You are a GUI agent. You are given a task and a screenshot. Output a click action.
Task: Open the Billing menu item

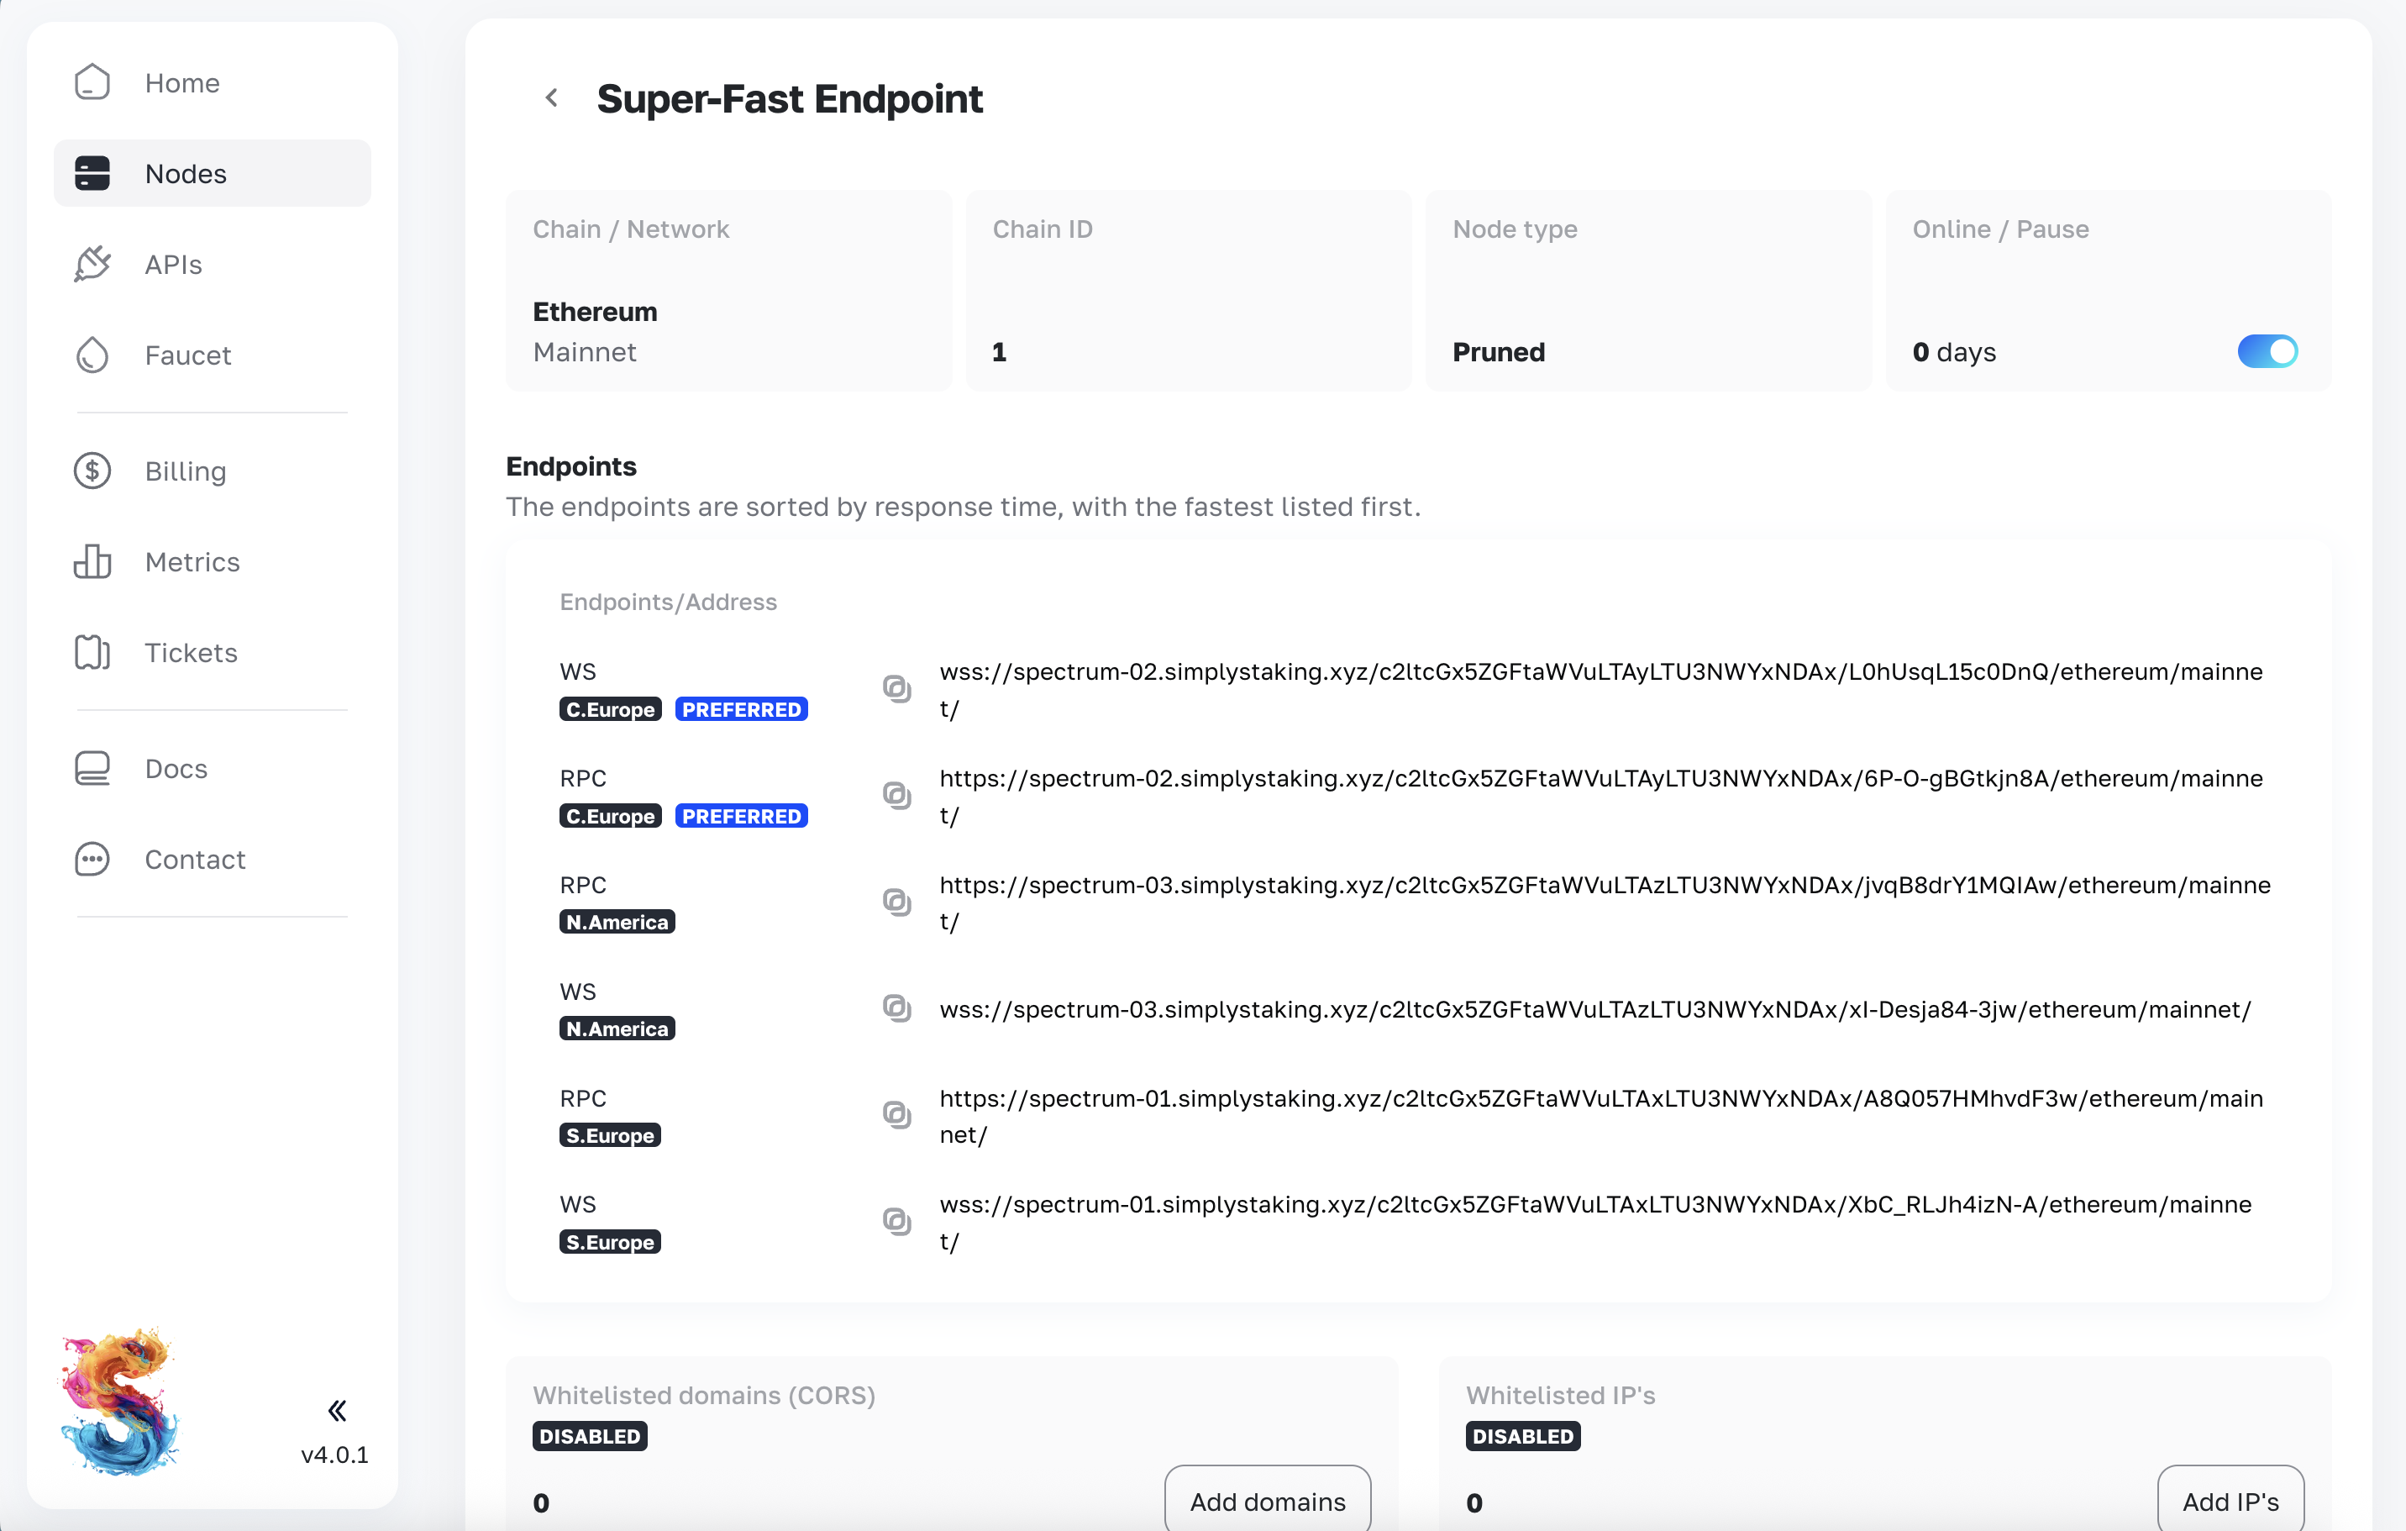(x=212, y=471)
